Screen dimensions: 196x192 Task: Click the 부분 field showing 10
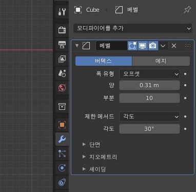149,98
